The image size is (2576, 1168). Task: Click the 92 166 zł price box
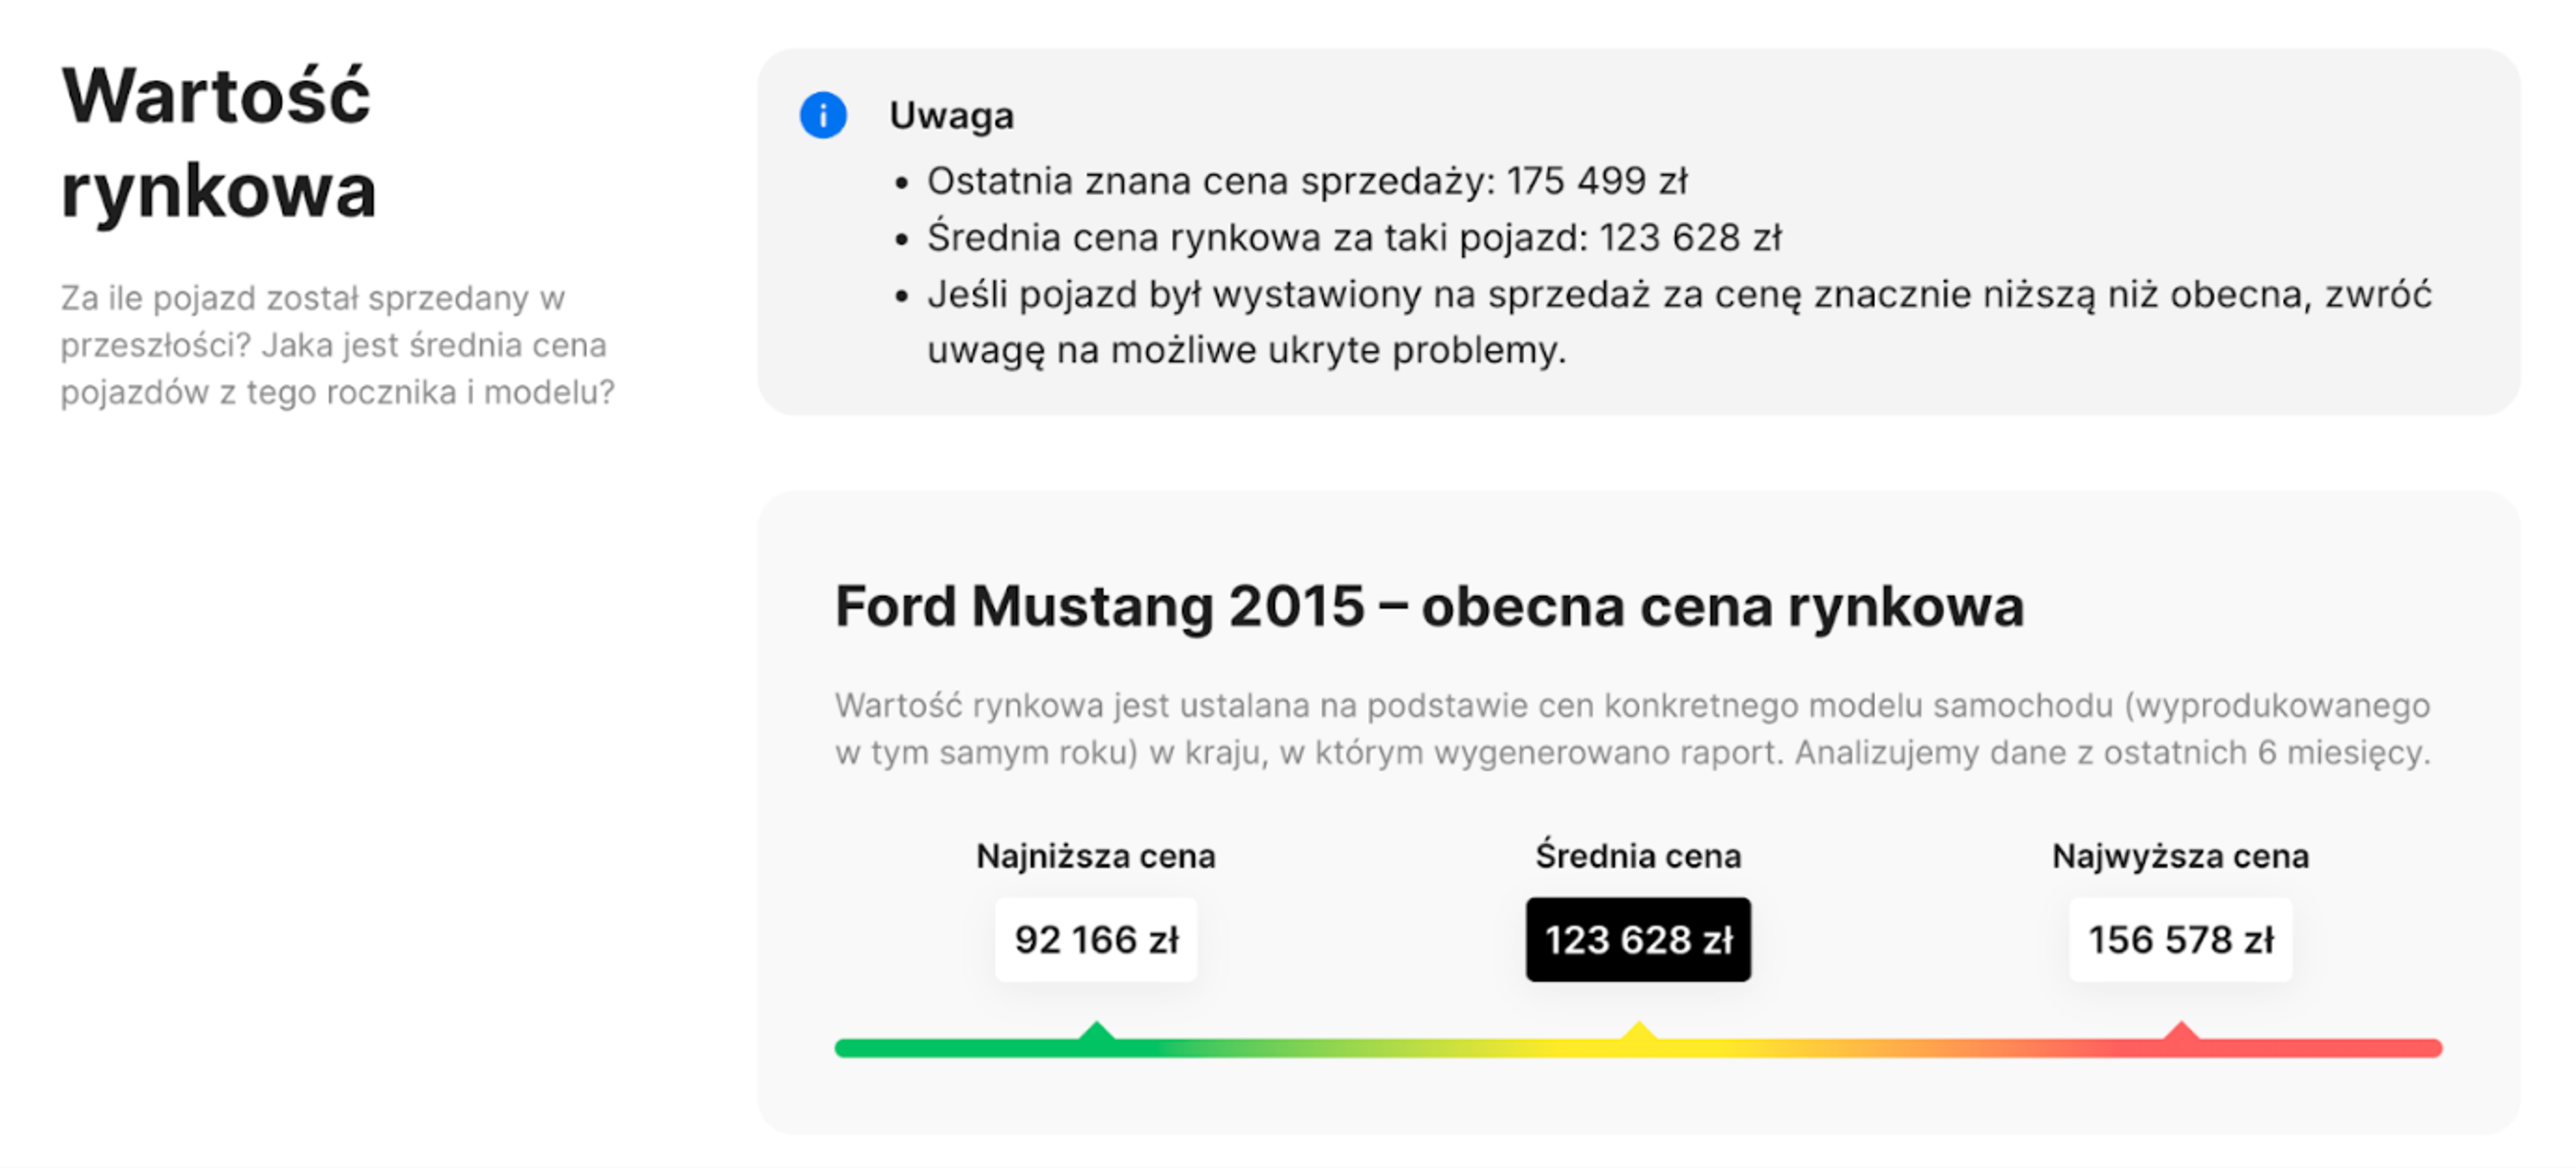click(x=1096, y=939)
